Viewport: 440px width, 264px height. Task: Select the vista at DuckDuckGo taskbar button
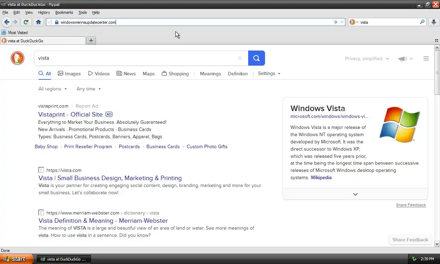[64, 259]
